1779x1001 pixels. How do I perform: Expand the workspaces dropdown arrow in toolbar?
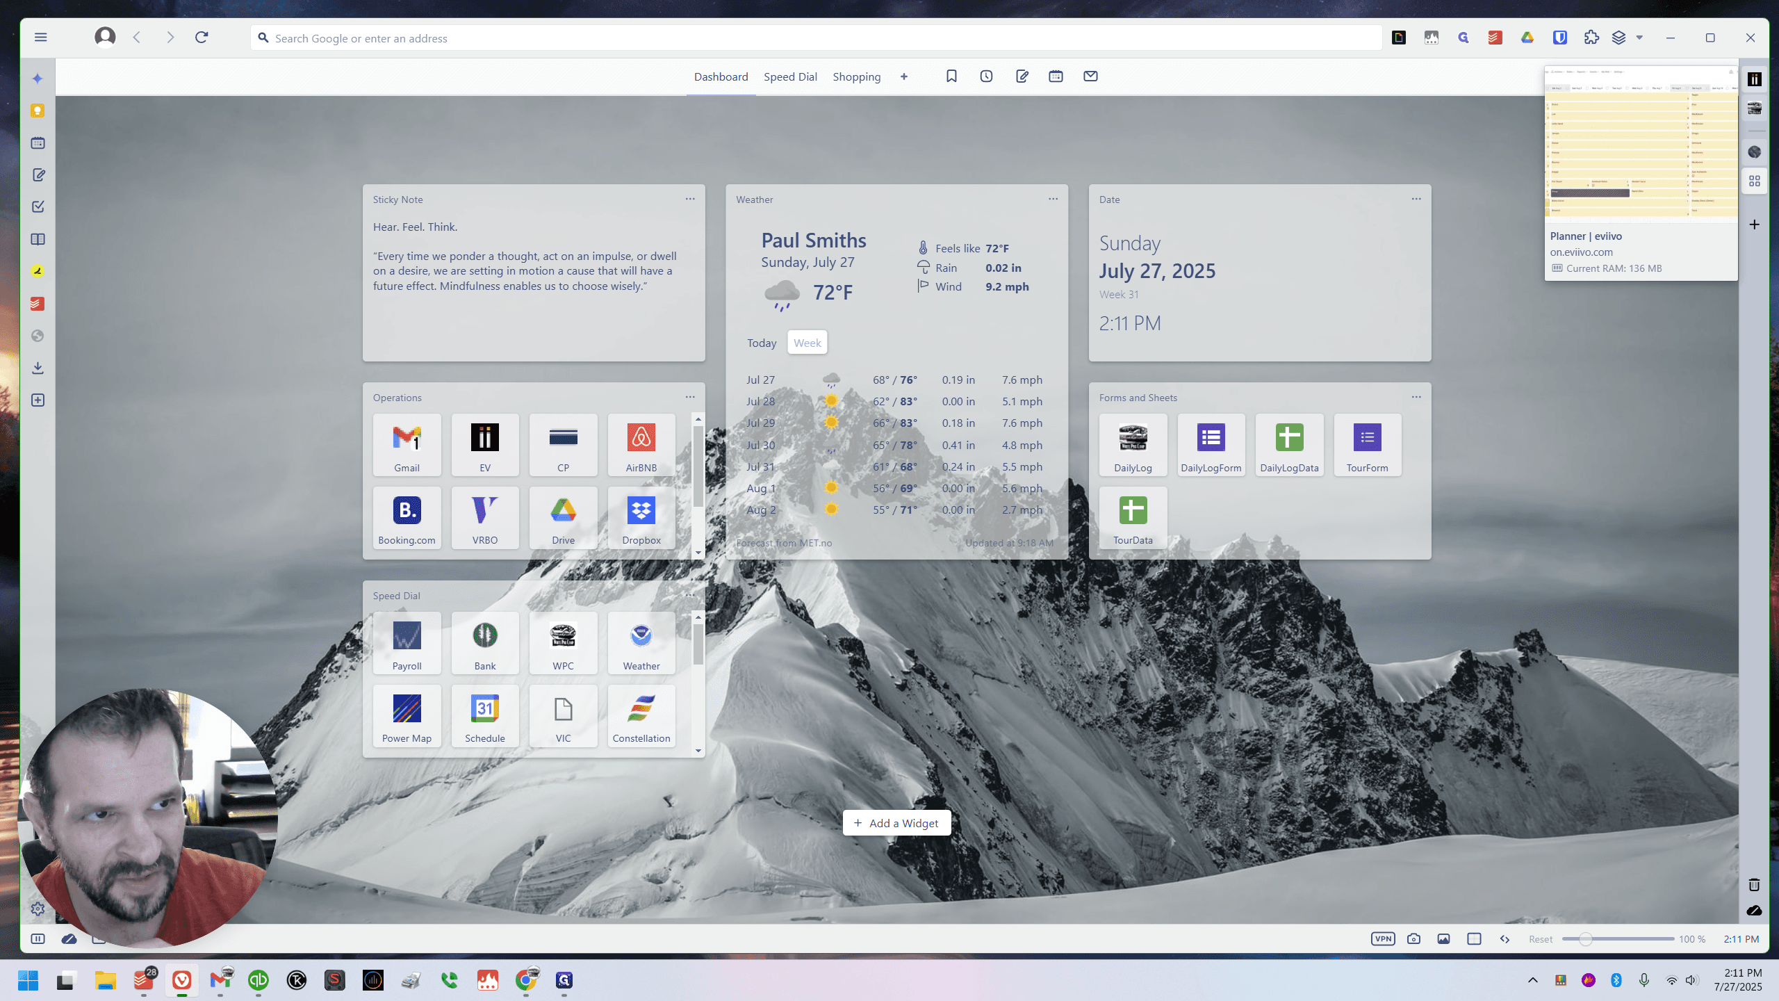coord(1639,38)
